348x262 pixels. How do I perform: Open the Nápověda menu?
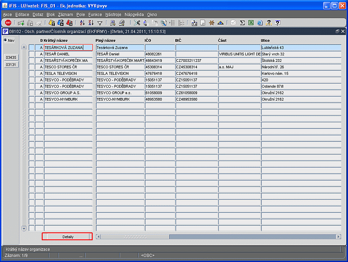(134, 15)
